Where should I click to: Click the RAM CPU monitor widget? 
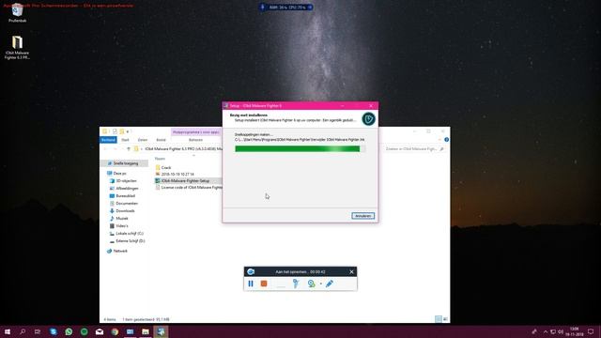[x=287, y=7]
